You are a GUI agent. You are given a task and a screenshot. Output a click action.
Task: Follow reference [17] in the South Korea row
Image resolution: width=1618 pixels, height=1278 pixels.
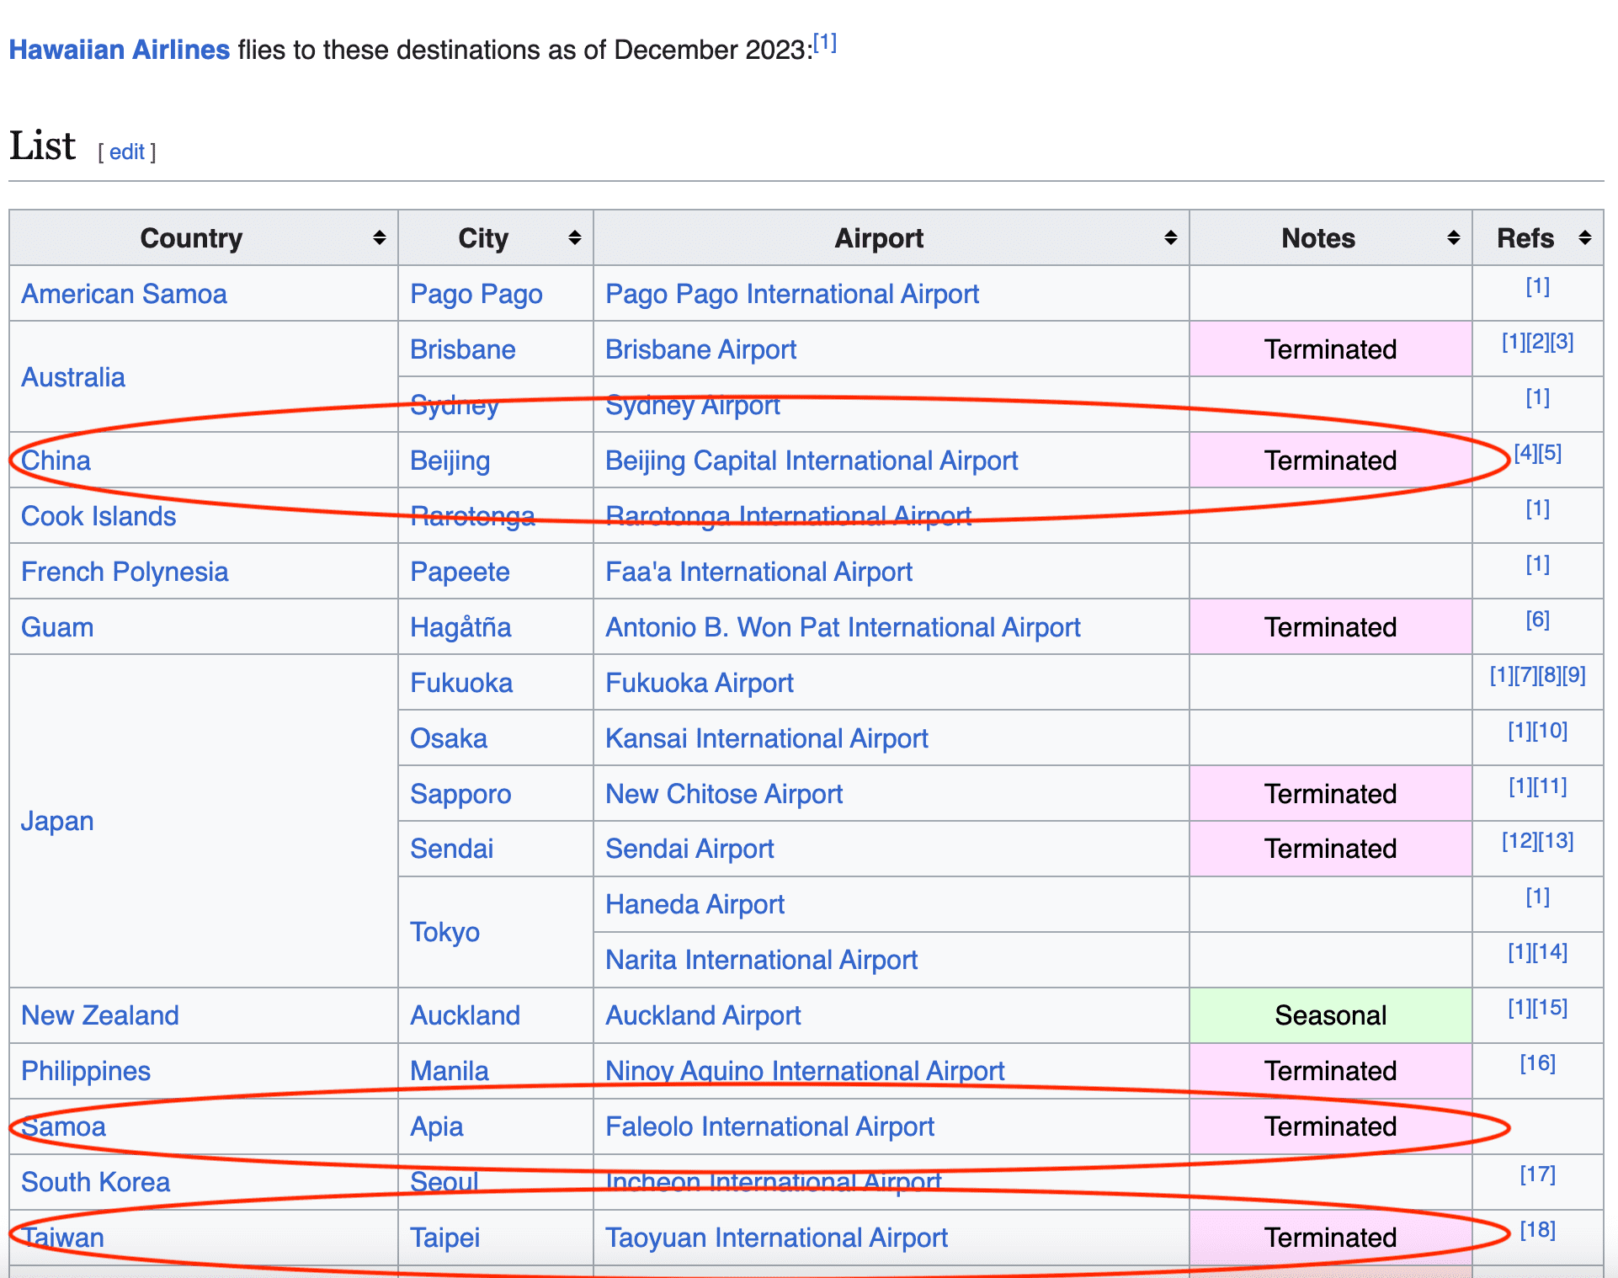click(x=1537, y=1174)
